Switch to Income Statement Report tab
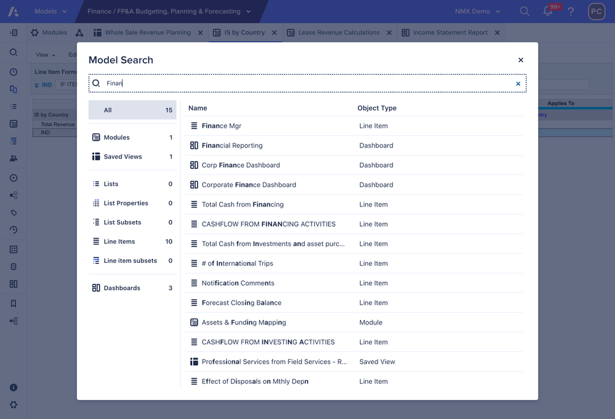Image resolution: width=615 pixels, height=419 pixels. click(x=449, y=33)
